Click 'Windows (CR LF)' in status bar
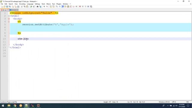The image size is (192, 108). 164,102
